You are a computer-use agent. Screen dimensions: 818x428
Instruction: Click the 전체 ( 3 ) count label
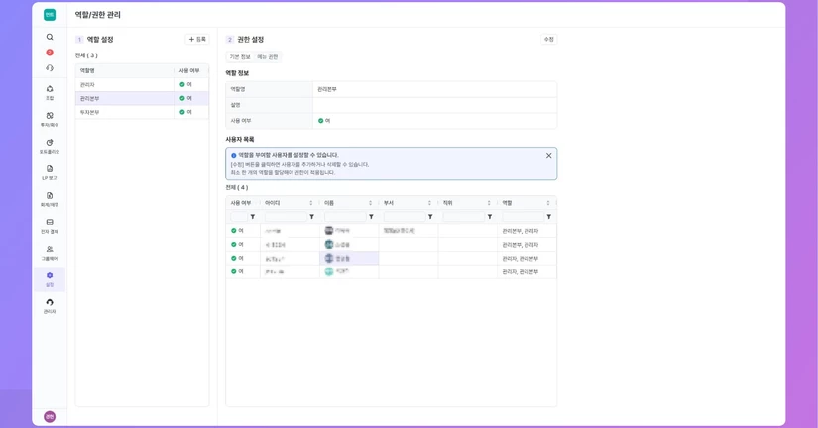point(86,55)
